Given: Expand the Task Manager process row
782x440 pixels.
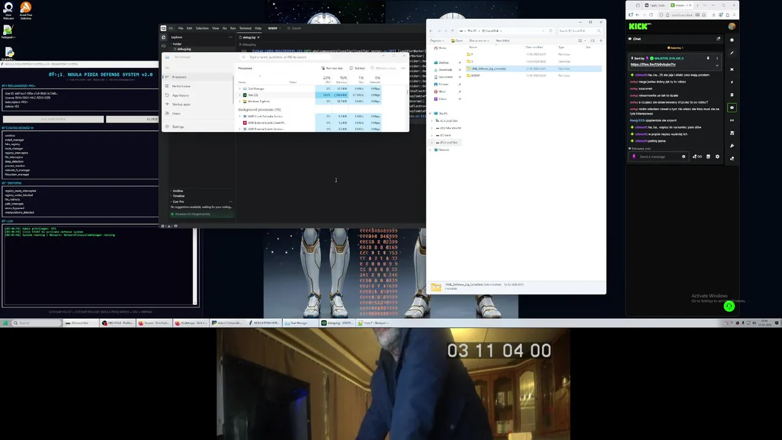Looking at the screenshot, I should tap(240, 89).
